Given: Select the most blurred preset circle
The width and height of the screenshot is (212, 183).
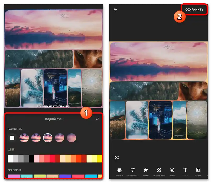Looking at the screenshot, I should (71, 138).
